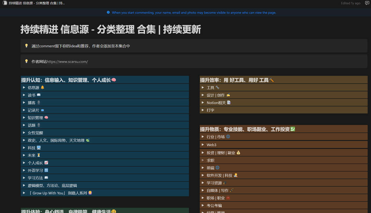This screenshot has width=371, height=213.
Task: Click the 记录片 row text
Action: pyautogui.click(x=33, y=110)
